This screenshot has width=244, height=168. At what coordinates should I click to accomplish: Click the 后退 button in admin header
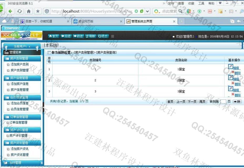click(66, 36)
